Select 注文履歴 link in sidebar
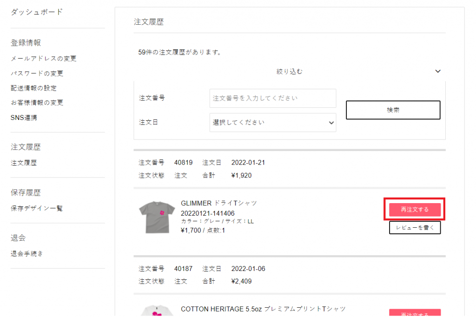The width and height of the screenshot is (476, 317). [x=24, y=163]
